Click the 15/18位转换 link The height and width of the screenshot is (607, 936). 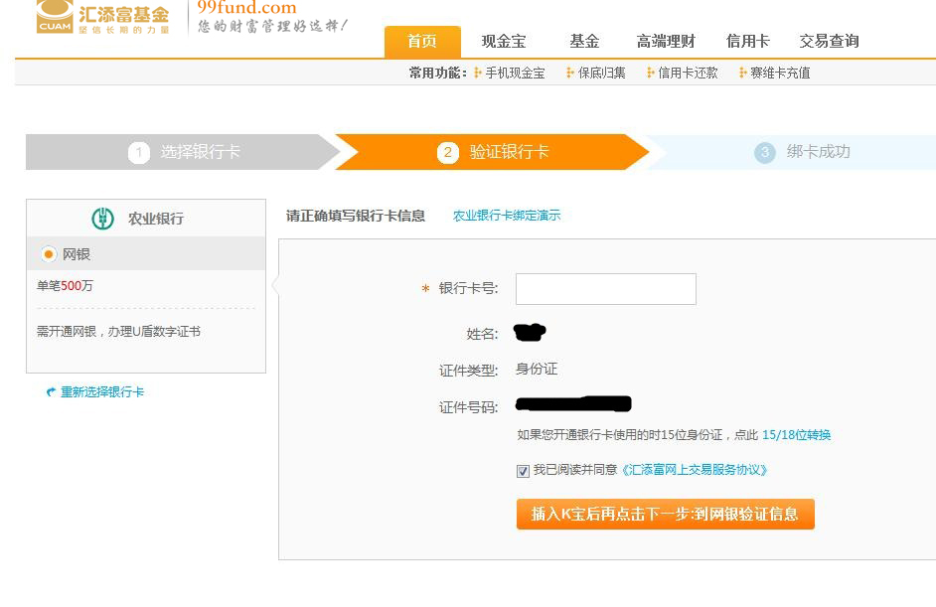tap(796, 435)
